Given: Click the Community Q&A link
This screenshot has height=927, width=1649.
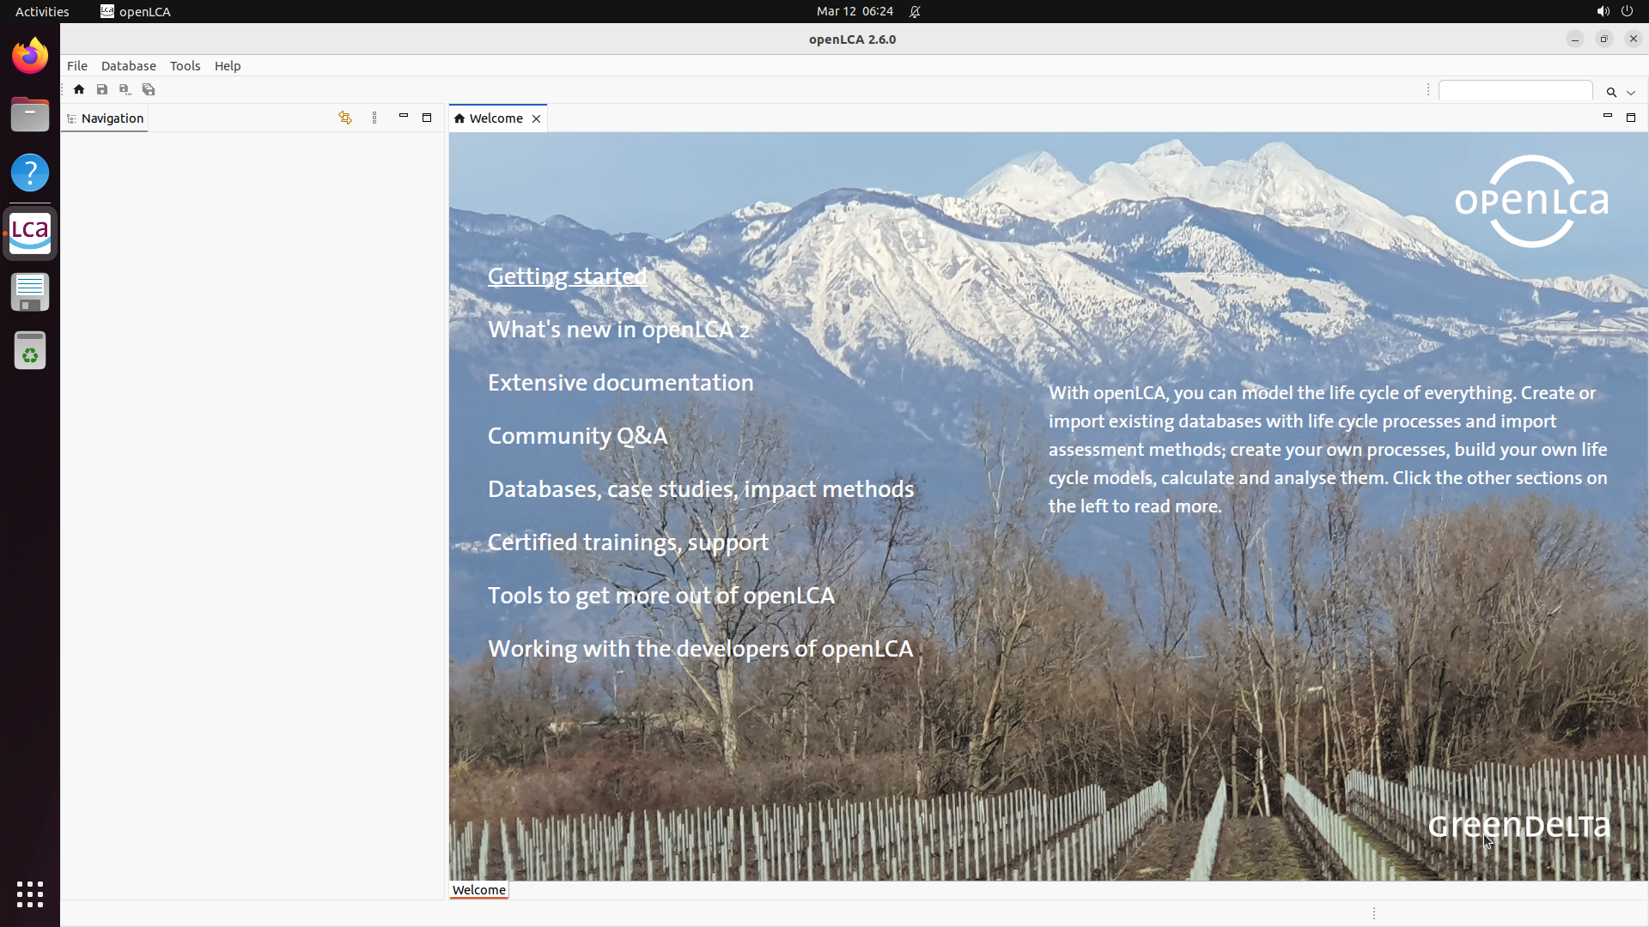Looking at the screenshot, I should pos(577,436).
